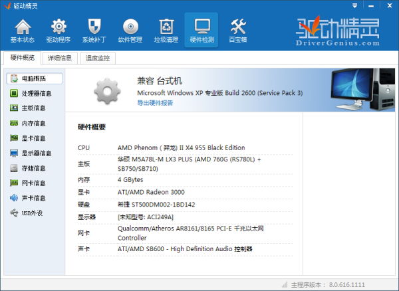Click the signal bars icon in status bar
Image resolution: width=399 pixels, height=291 pixels.
285,284
